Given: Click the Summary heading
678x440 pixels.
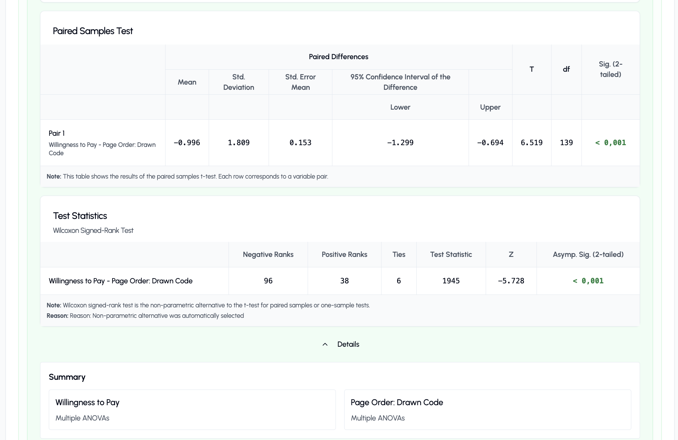Looking at the screenshot, I should 67,377.
